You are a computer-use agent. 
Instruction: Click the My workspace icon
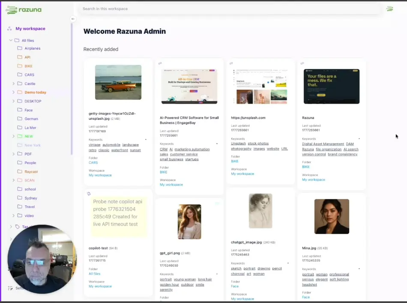[x=9, y=29]
